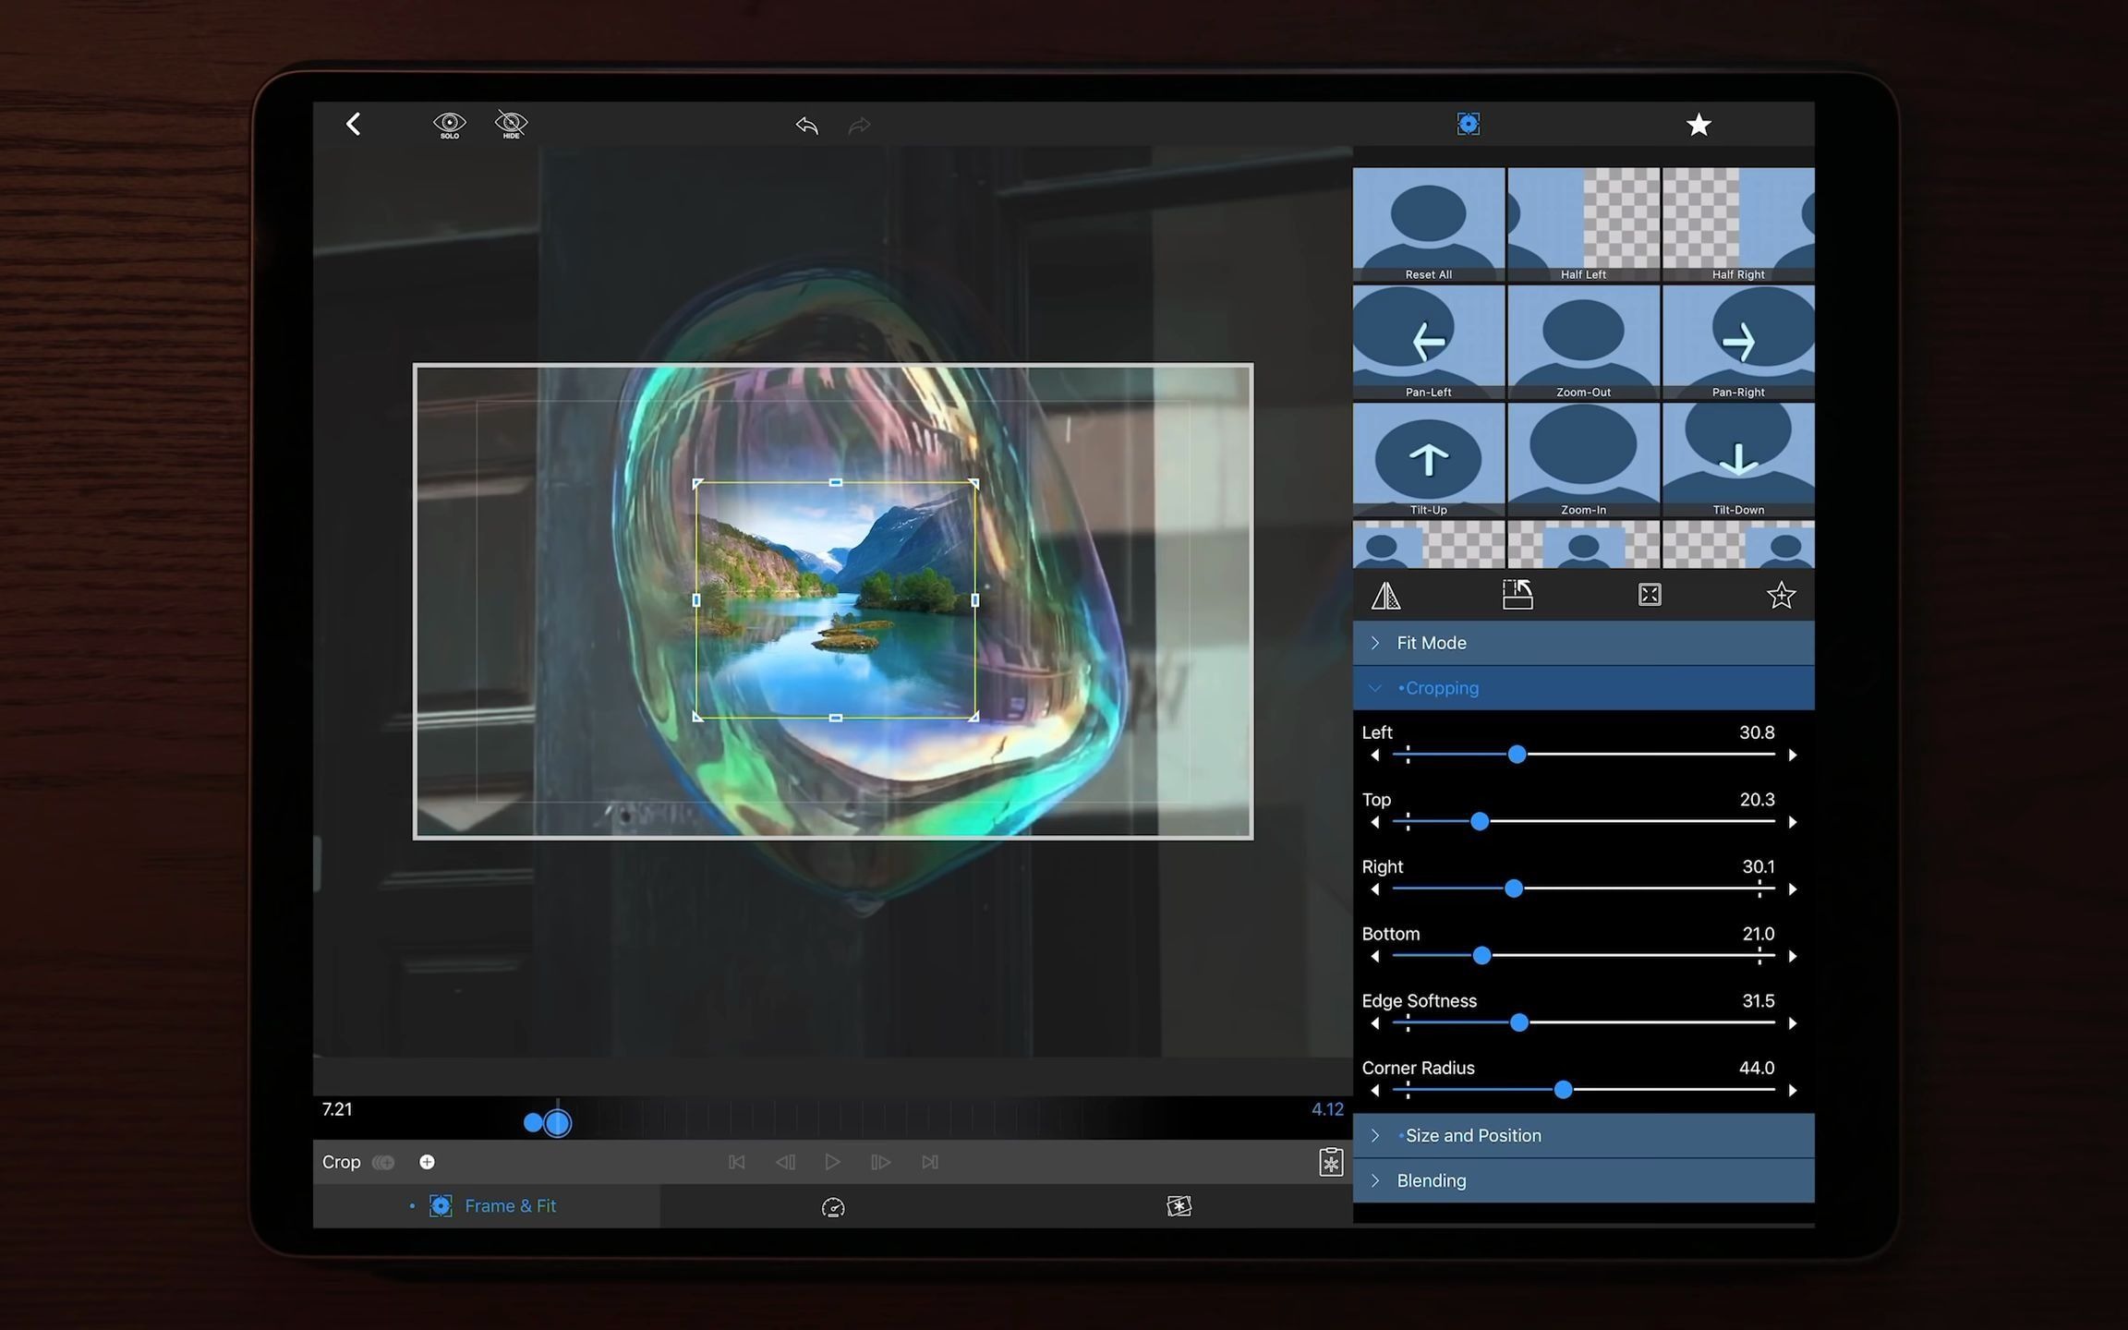Select the Tilt-Up animation preset
Viewport: 2128px width, 1330px height.
tap(1425, 460)
